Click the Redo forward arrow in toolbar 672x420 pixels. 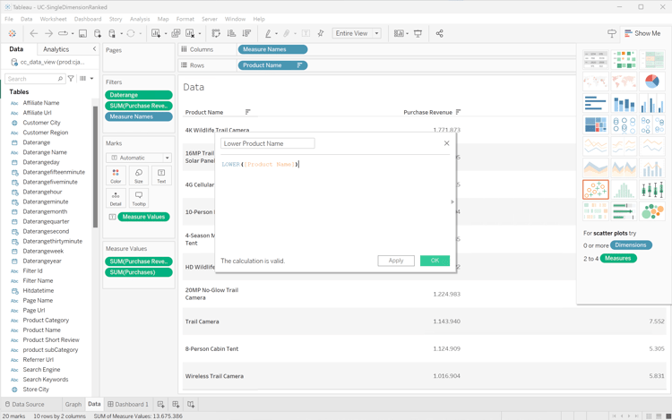coord(48,33)
